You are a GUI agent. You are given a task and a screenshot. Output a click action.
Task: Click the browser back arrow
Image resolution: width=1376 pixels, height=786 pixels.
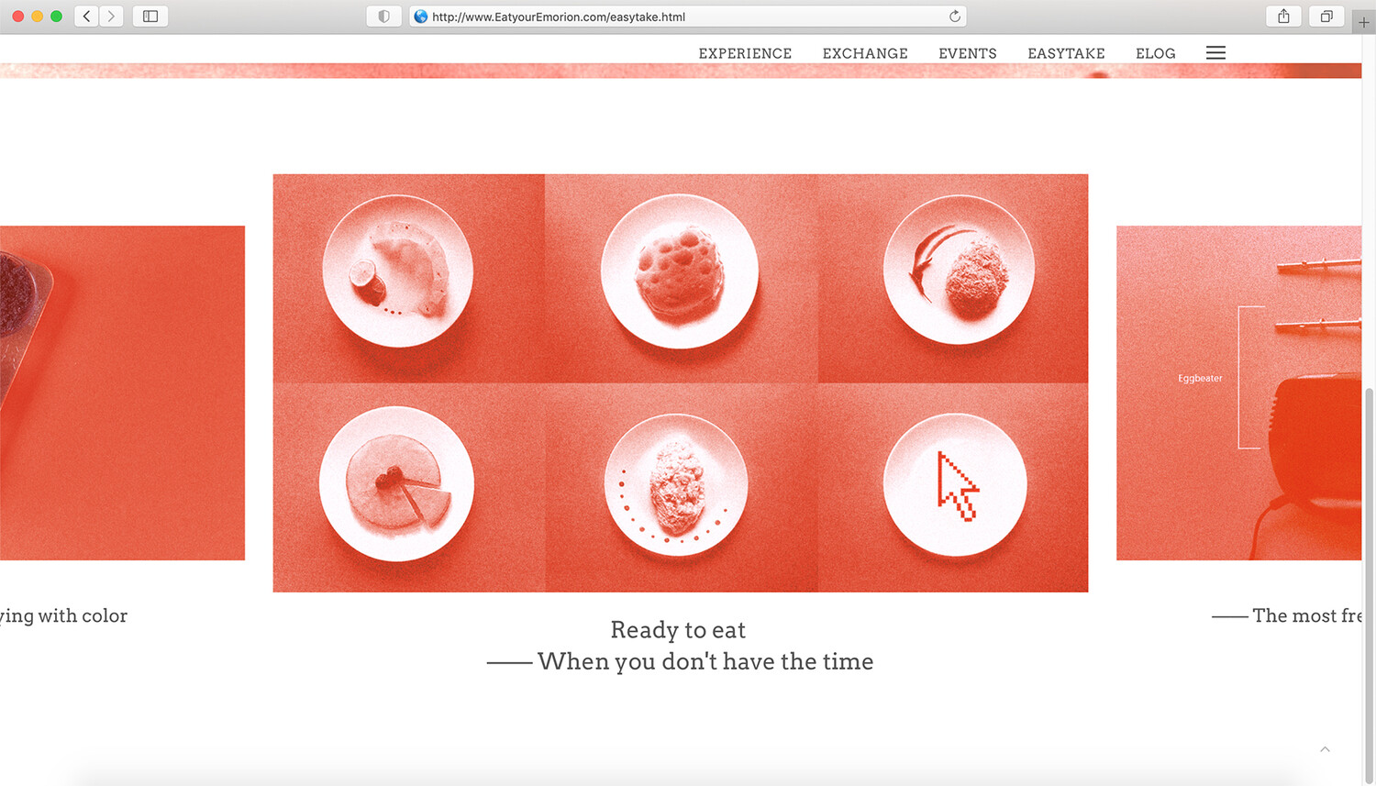point(87,17)
